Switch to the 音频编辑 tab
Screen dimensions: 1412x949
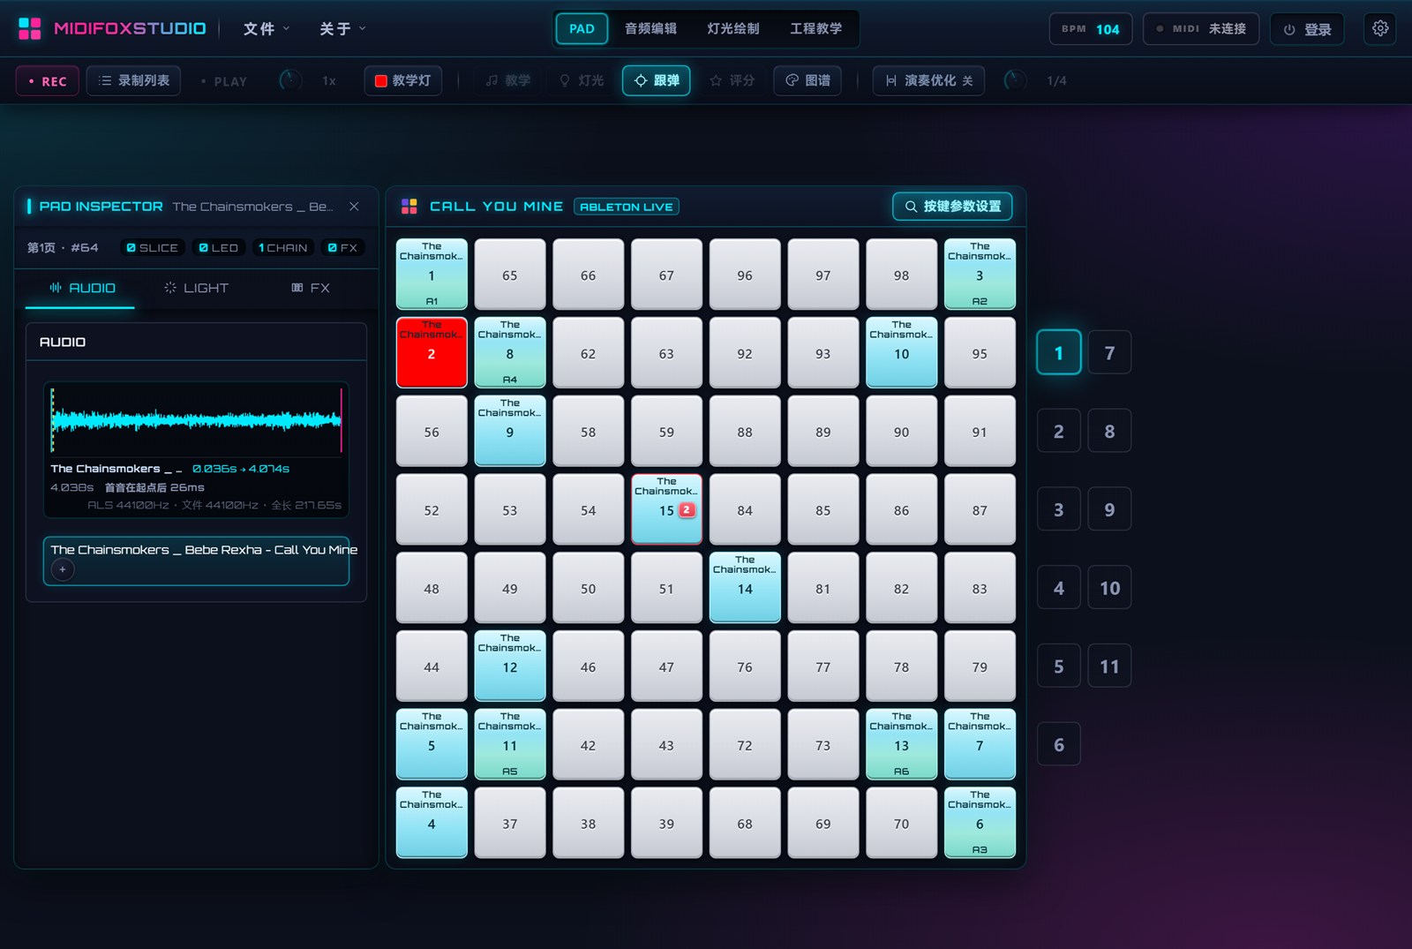[x=650, y=28]
